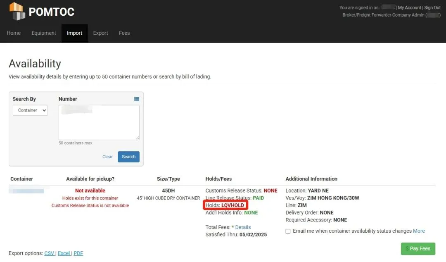
Task: Switch to the Fees tab
Action: (x=124, y=33)
